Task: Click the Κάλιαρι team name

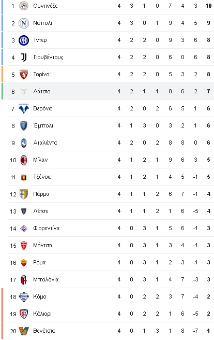Action: (x=42, y=314)
